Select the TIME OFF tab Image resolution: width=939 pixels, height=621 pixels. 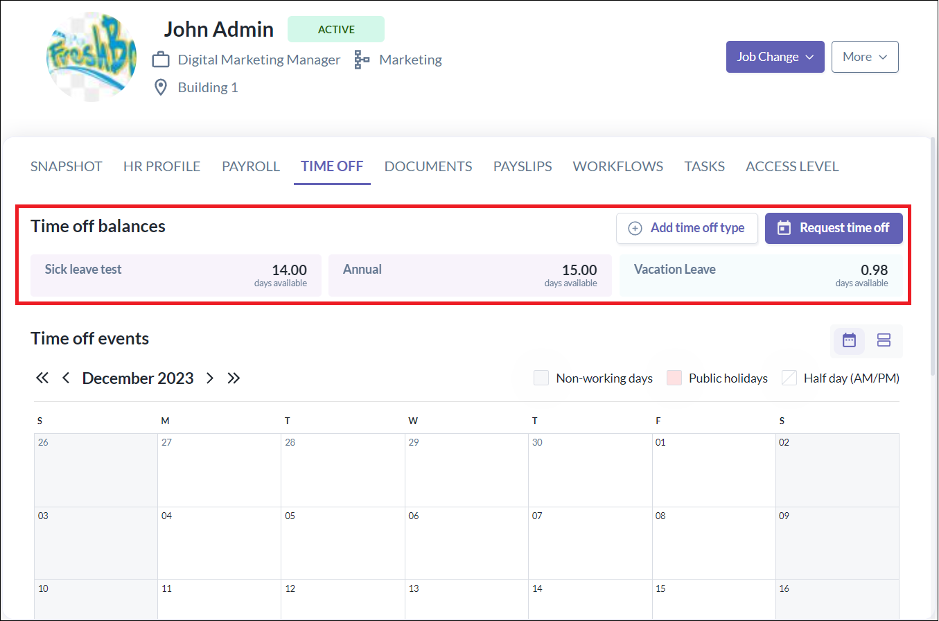[x=332, y=166]
